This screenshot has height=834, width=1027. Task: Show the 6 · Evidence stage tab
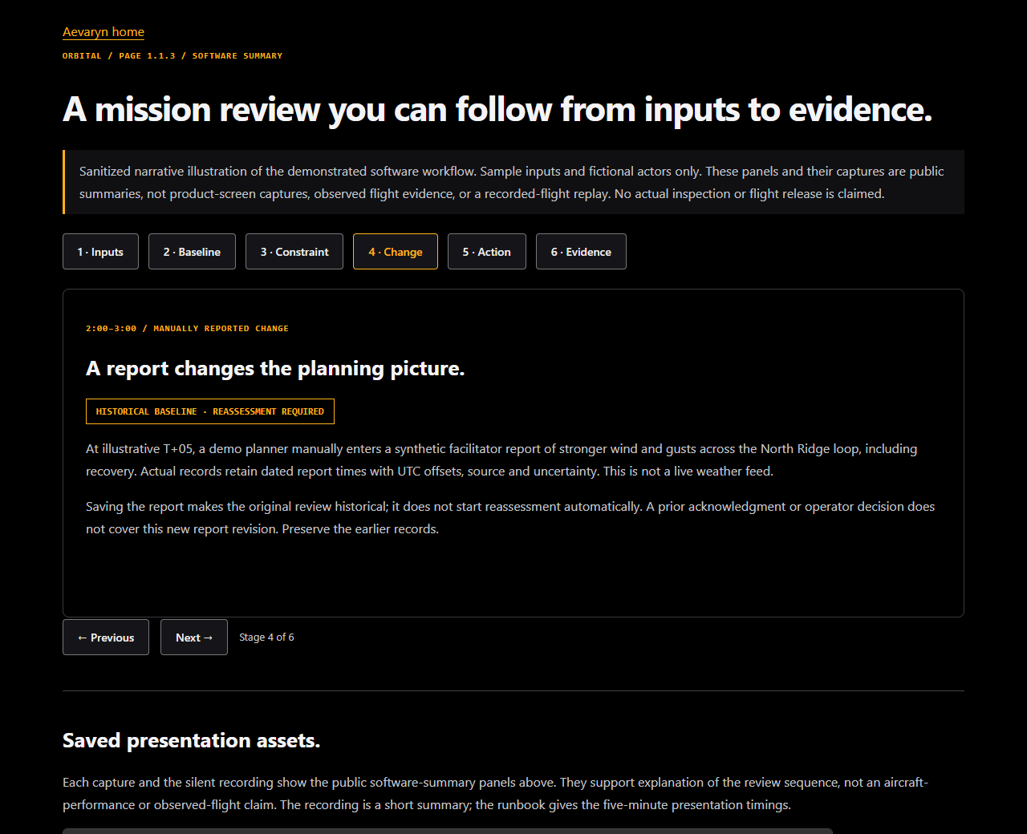click(581, 252)
